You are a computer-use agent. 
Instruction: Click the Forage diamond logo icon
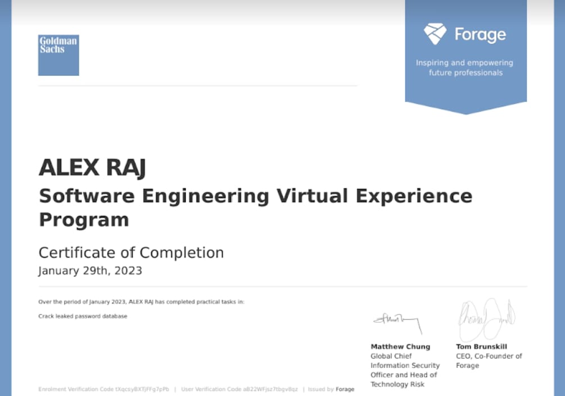tap(435, 34)
